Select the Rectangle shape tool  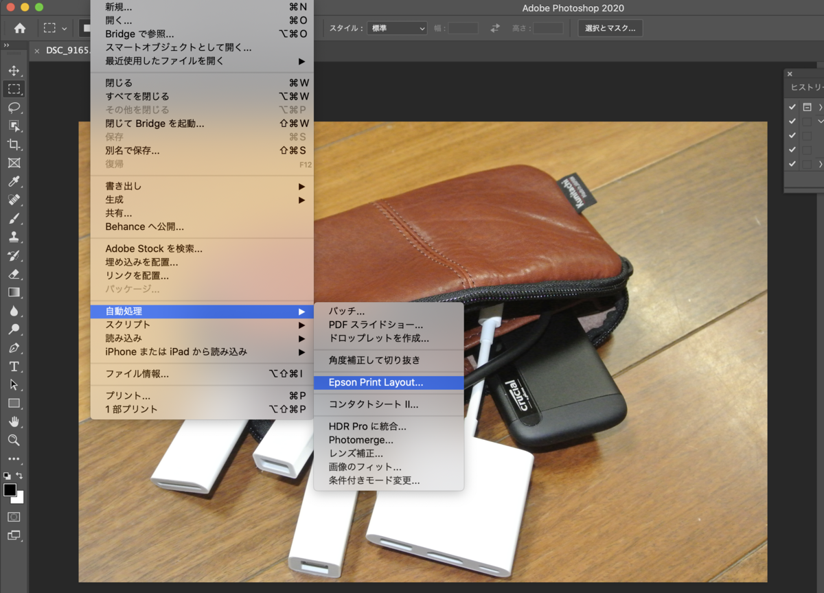tap(14, 404)
